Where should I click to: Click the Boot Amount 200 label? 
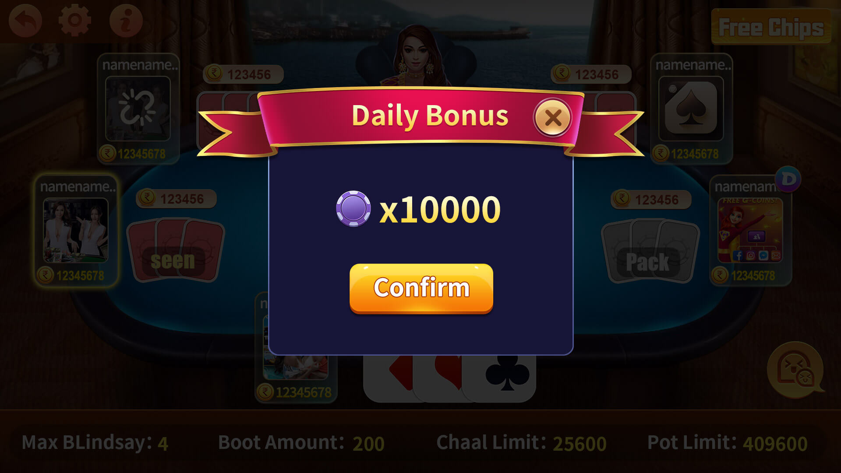[x=301, y=443]
